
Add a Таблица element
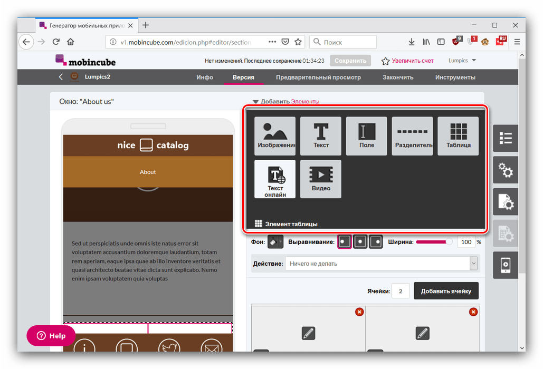[x=458, y=136]
